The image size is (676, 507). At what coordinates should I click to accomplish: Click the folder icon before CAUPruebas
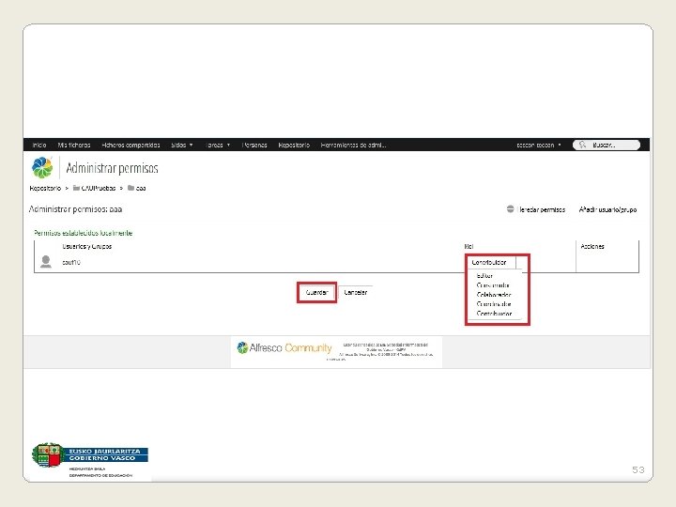(x=76, y=188)
